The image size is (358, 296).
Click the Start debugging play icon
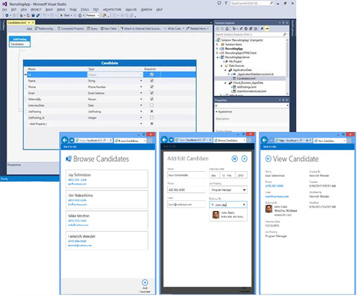[x=61, y=15]
